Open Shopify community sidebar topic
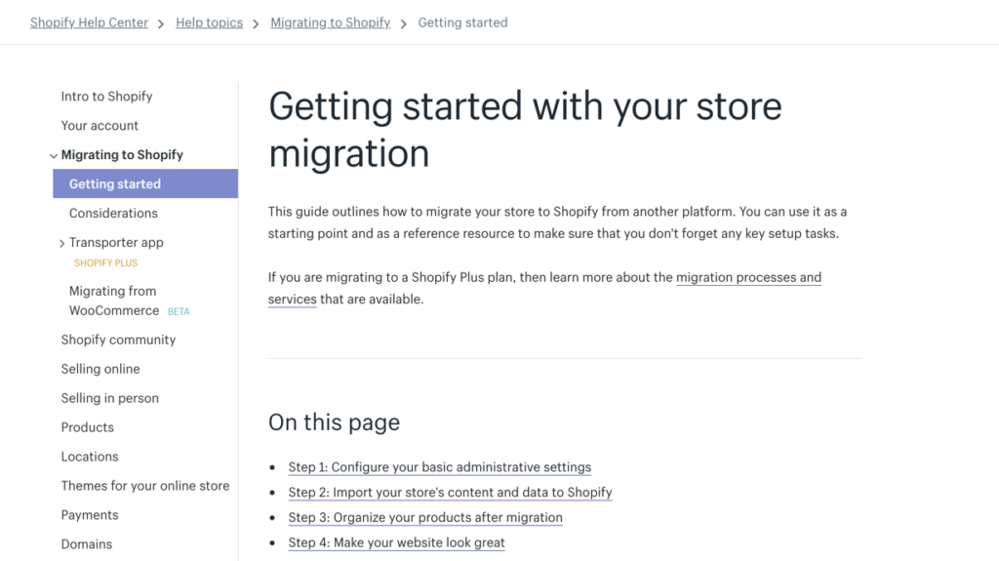The image size is (999, 561). [x=118, y=340]
